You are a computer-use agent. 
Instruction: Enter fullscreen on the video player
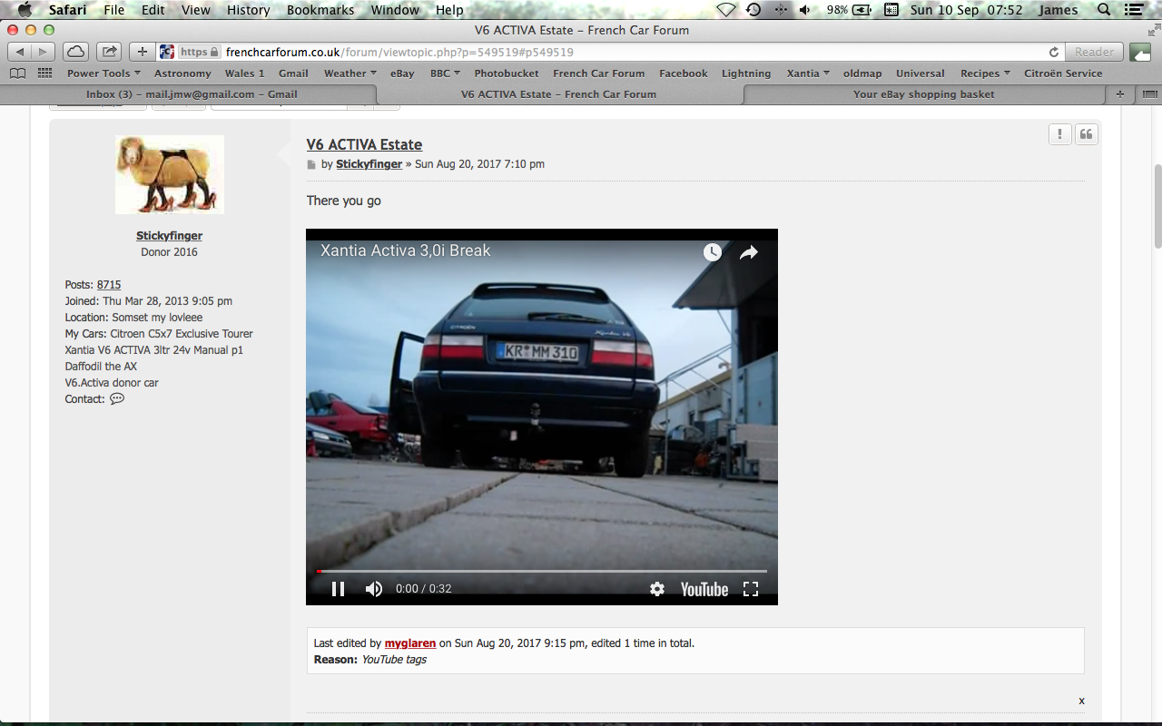751,589
